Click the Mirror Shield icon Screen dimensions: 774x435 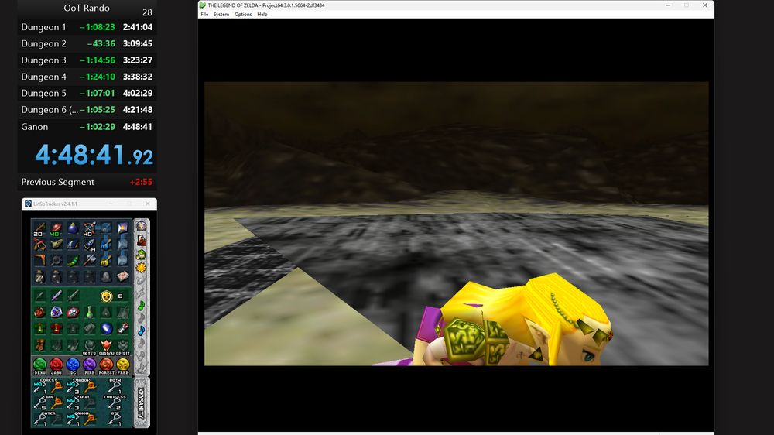pyautogui.click(x=72, y=312)
